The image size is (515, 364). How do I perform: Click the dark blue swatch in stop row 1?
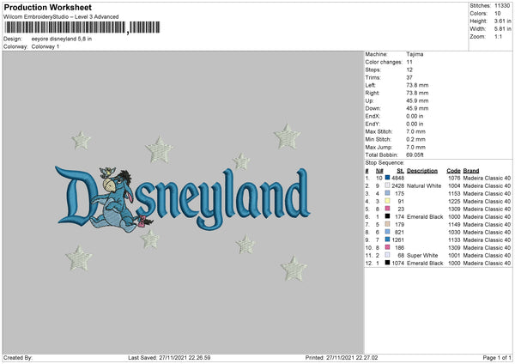pos(387,178)
